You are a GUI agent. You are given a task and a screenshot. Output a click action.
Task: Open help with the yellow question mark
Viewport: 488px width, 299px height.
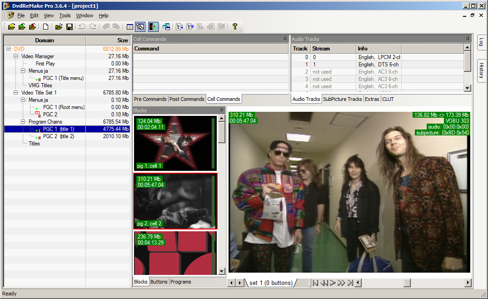coord(234,27)
